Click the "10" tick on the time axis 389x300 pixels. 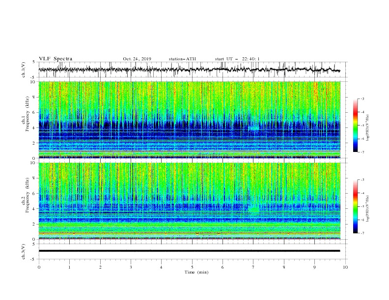[345, 267]
